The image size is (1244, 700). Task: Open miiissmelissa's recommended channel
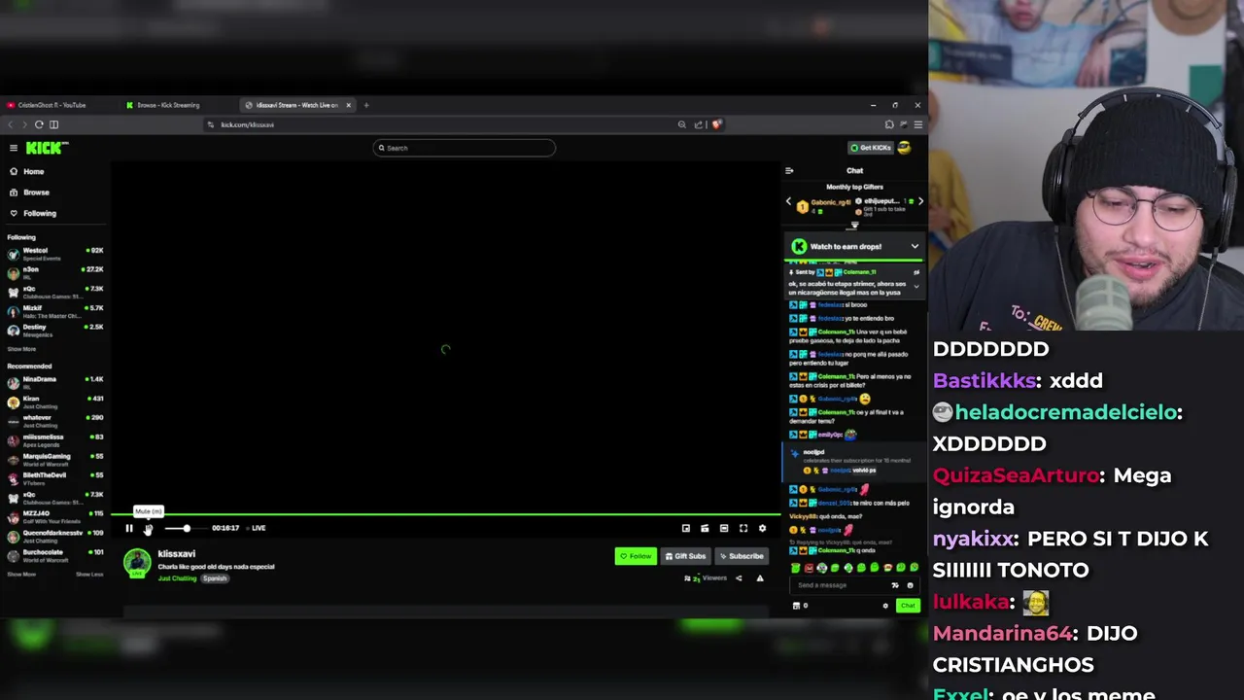55,439
